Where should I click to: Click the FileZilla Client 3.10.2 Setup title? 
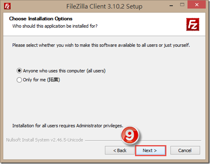(x=104, y=6)
